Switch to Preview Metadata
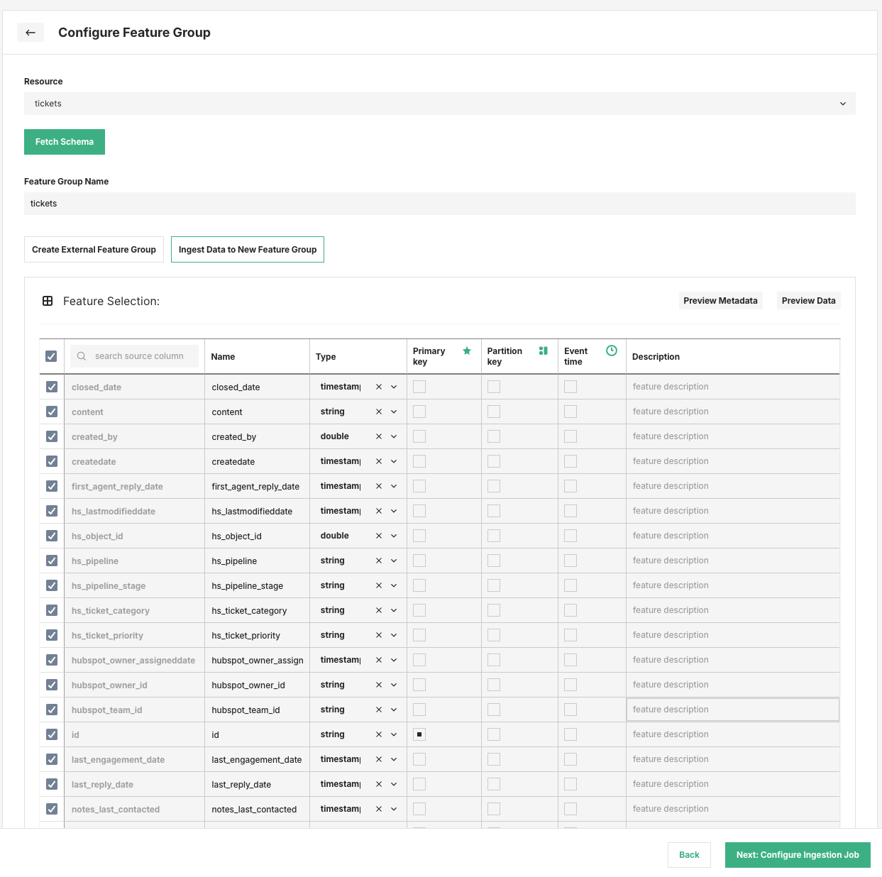 click(720, 301)
